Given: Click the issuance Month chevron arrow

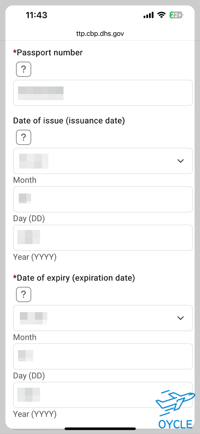Looking at the screenshot, I should [181, 161].
